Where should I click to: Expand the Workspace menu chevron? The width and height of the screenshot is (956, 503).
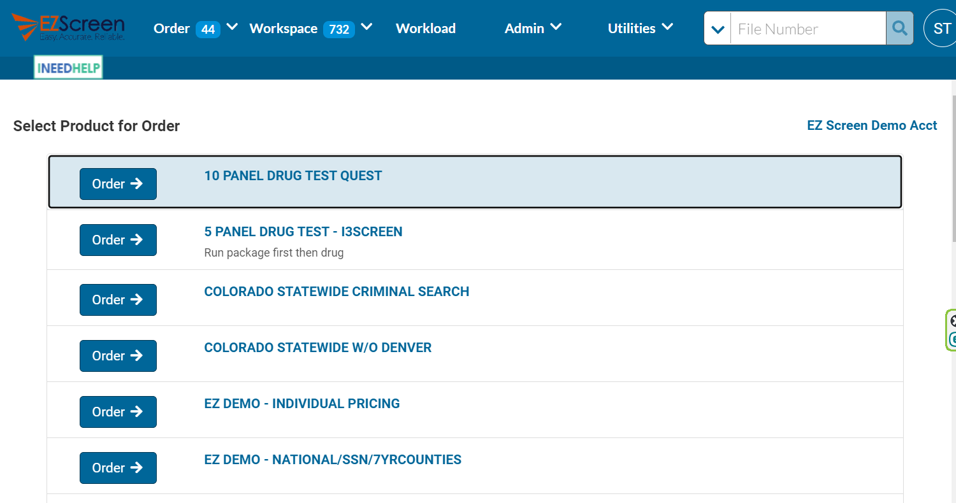(366, 27)
